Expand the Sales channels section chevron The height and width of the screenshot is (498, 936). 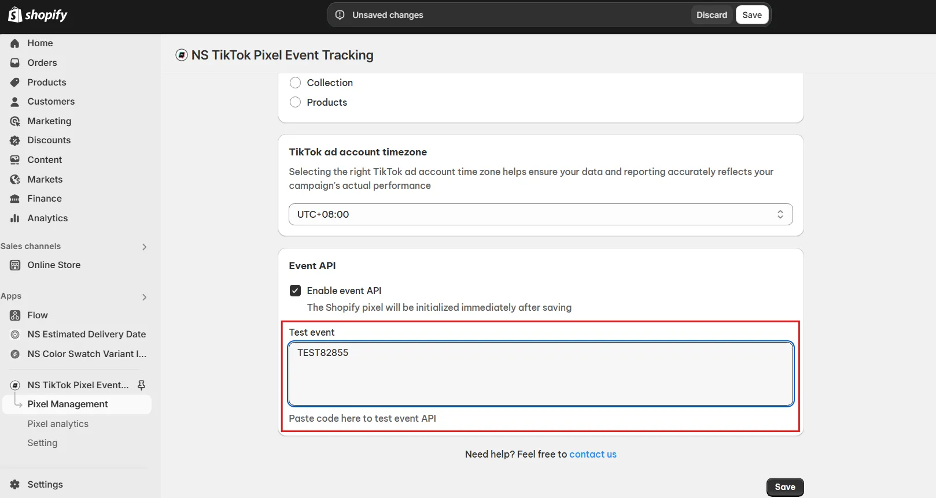coord(144,247)
